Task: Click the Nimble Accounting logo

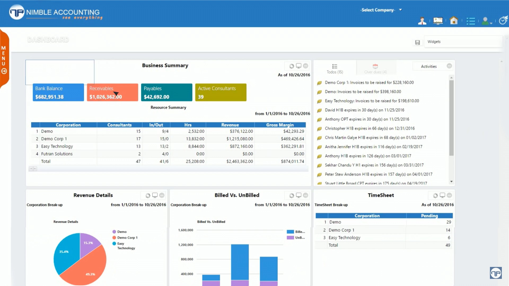Action: pos(56,13)
